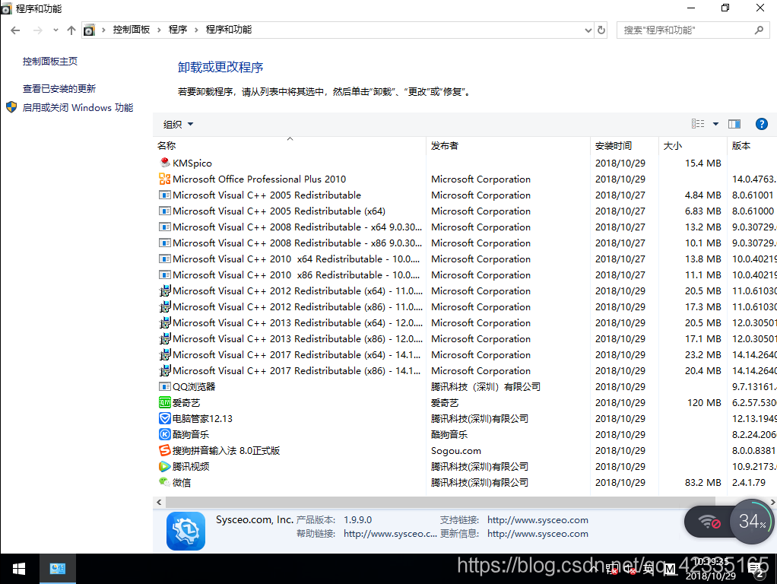Select Visual C++ 2008 Redistributable - x64 row

(x=465, y=227)
